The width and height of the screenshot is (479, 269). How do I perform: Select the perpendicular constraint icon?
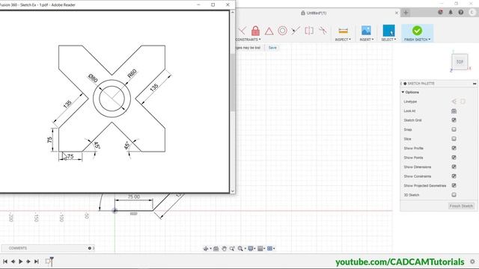242,31
